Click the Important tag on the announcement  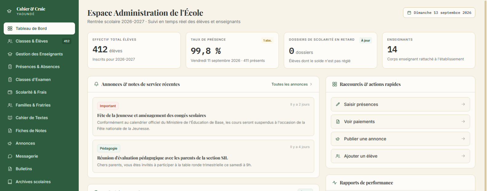pyautogui.click(x=108, y=106)
